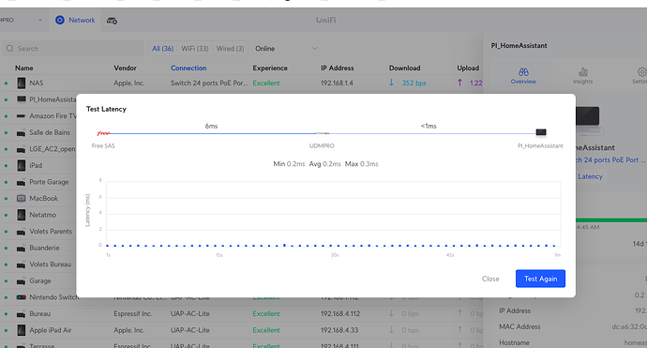Screen dimensions: 647x348
Task: Click NAS download arrow icon
Action: (x=391, y=83)
